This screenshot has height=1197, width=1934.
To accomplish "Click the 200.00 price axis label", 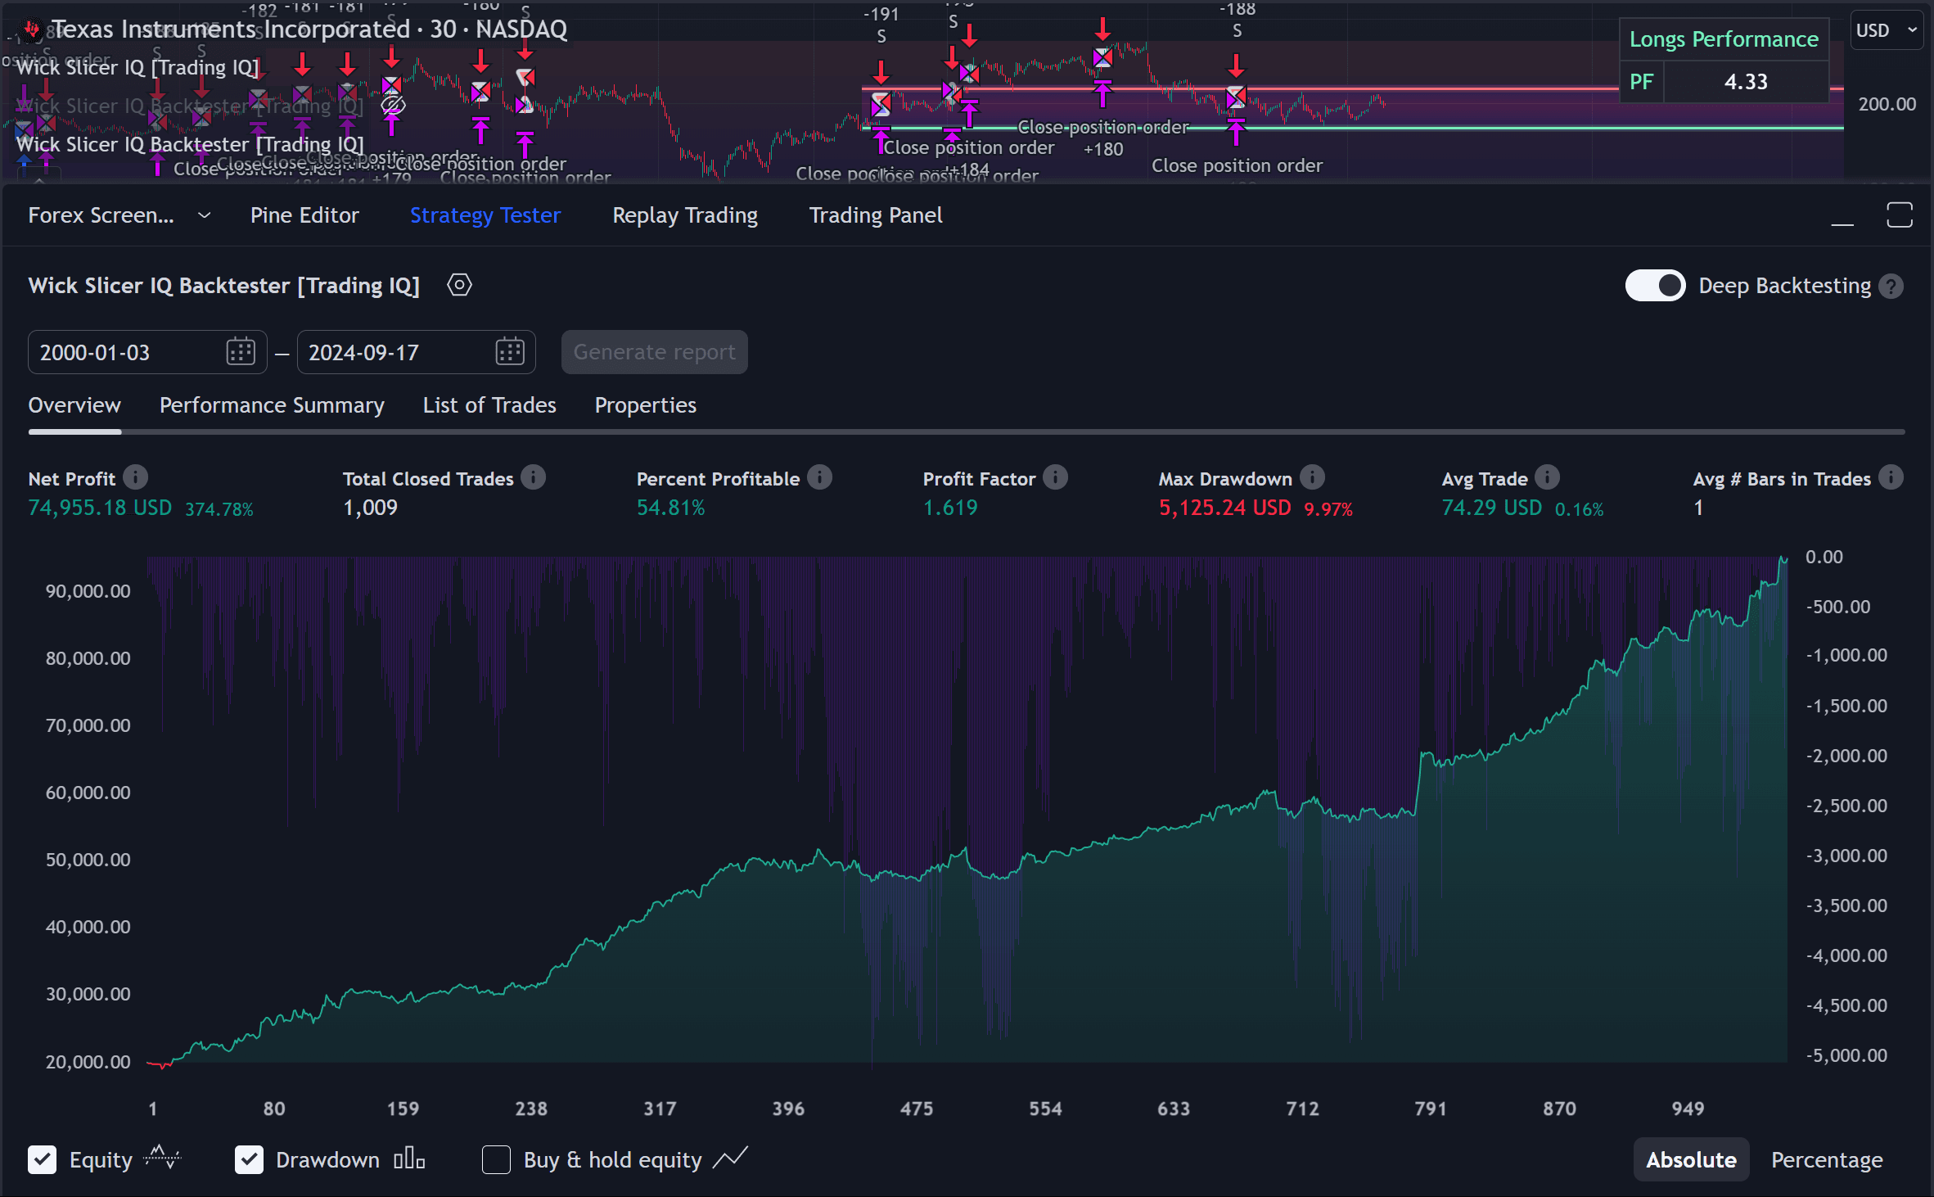I will pyautogui.click(x=1887, y=104).
